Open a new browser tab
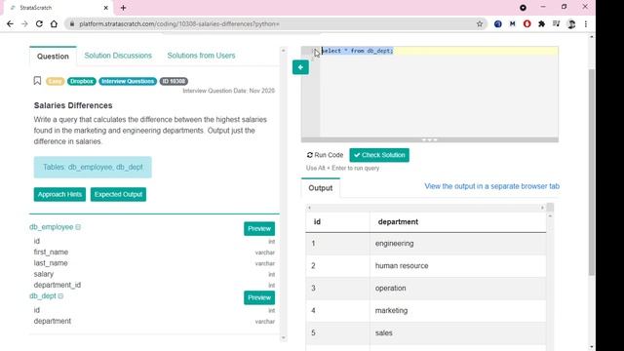Viewport: 624px width, 351px height. pyautogui.click(x=123, y=8)
